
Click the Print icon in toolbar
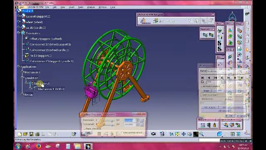coord(37,134)
